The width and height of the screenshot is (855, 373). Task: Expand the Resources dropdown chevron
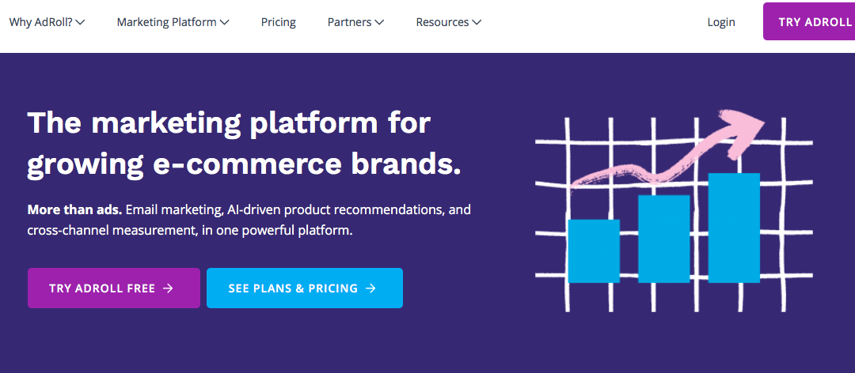coord(477,23)
